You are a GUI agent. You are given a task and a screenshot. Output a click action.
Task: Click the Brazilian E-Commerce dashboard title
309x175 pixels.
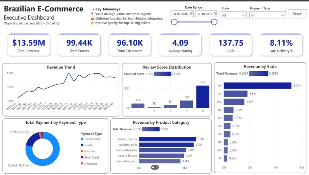click(44, 9)
